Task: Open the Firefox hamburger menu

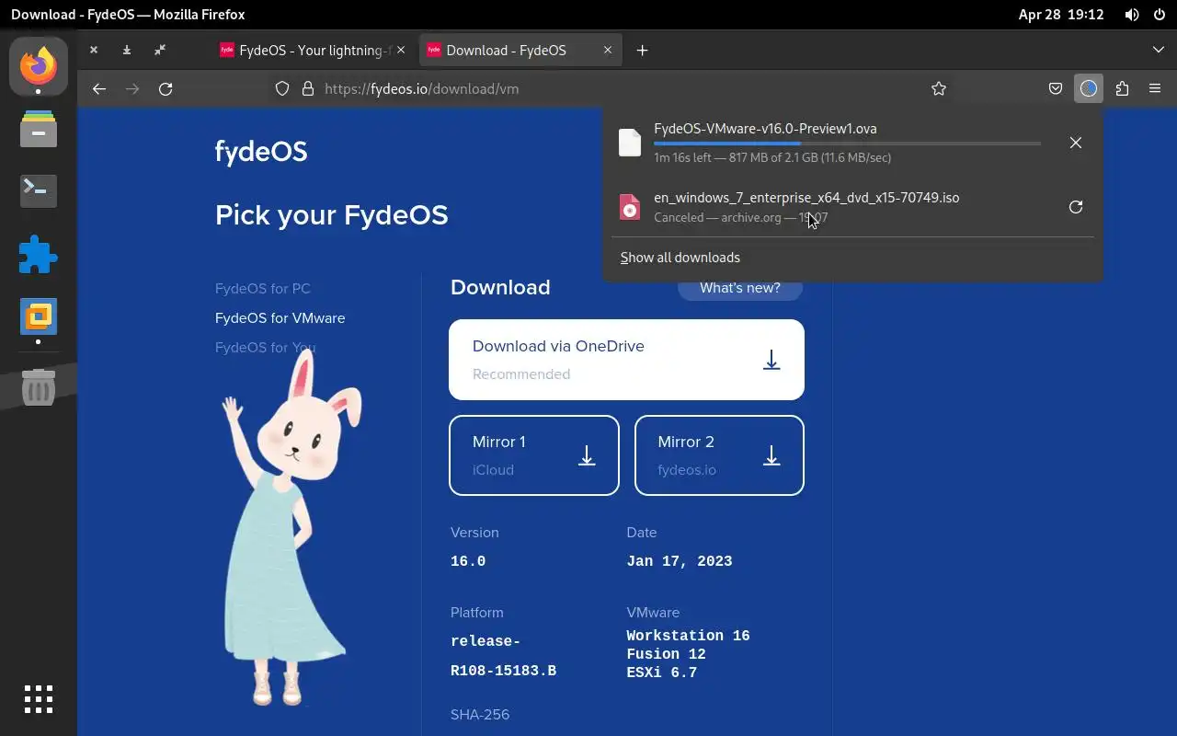Action: pyautogui.click(x=1155, y=89)
